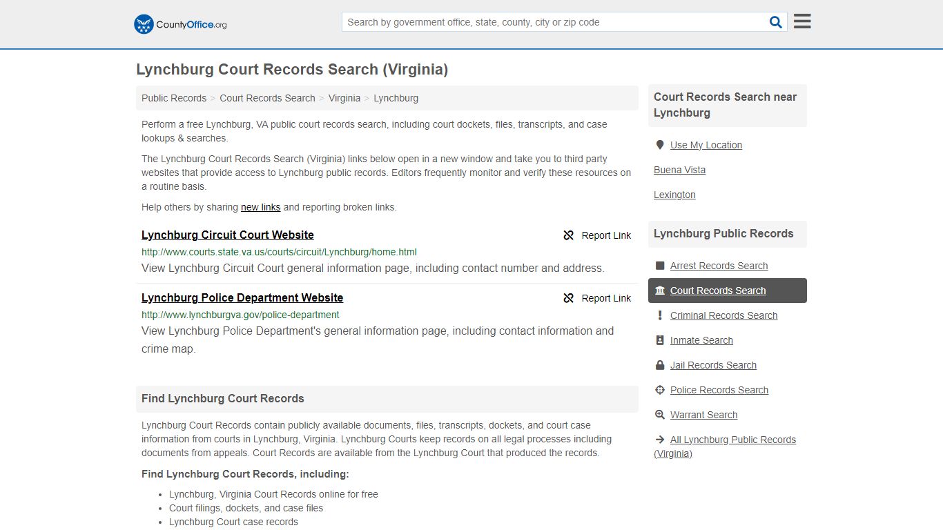Open Police Records Search
The image size is (943, 530).
719,390
